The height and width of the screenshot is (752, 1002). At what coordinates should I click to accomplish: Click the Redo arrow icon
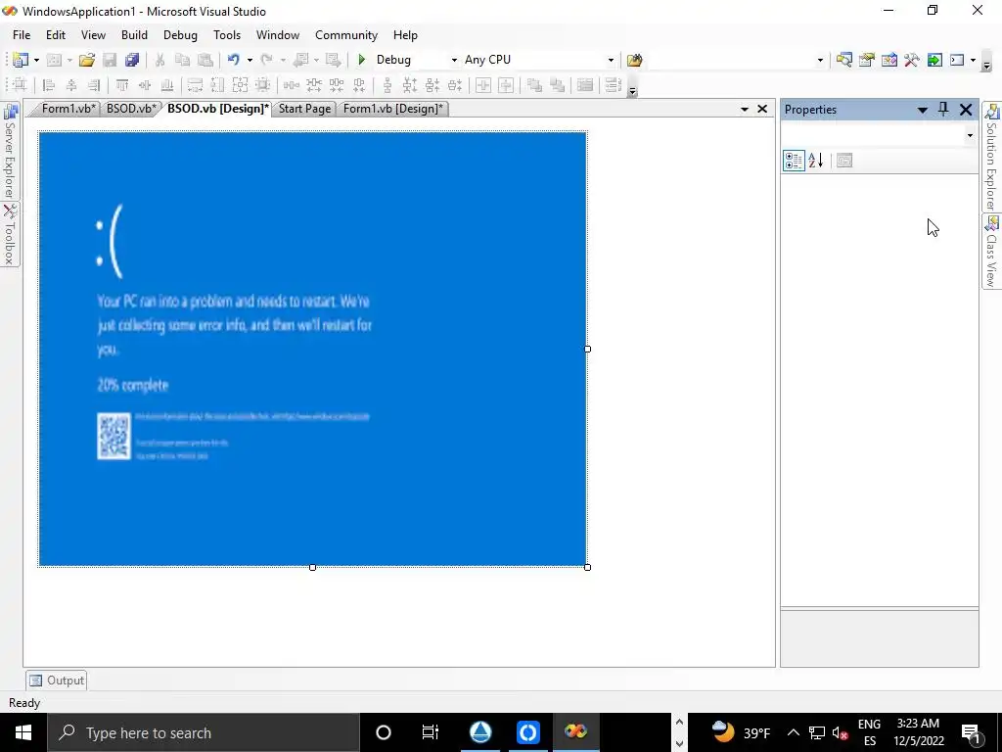click(267, 60)
